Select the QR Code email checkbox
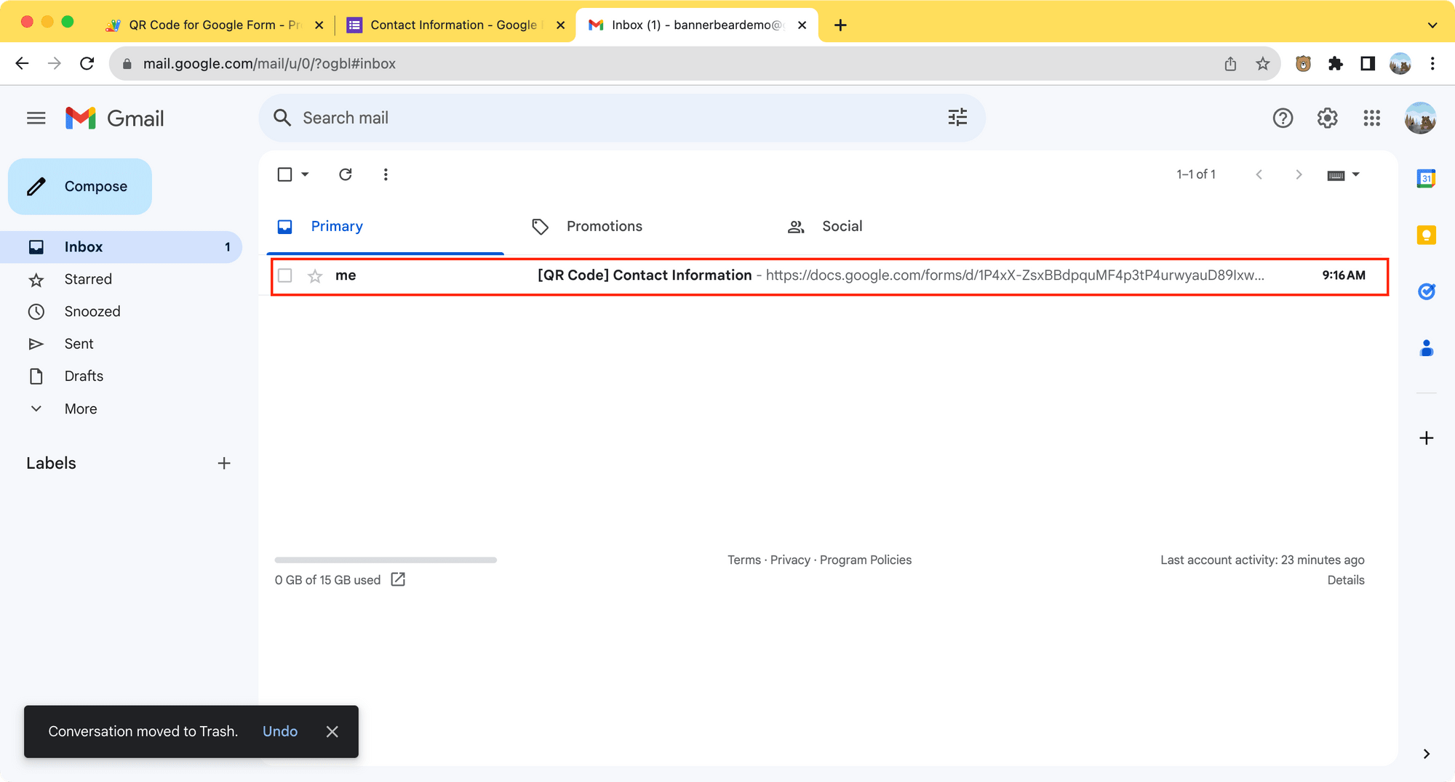 (x=285, y=276)
